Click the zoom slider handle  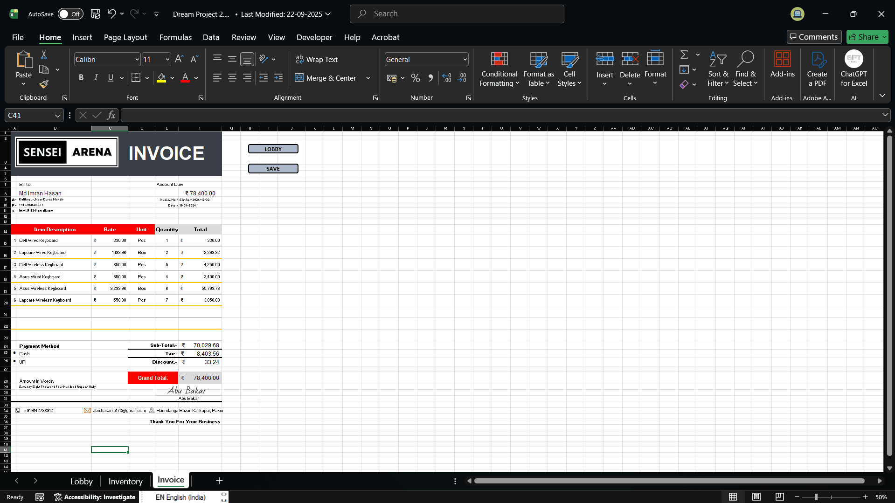816,497
